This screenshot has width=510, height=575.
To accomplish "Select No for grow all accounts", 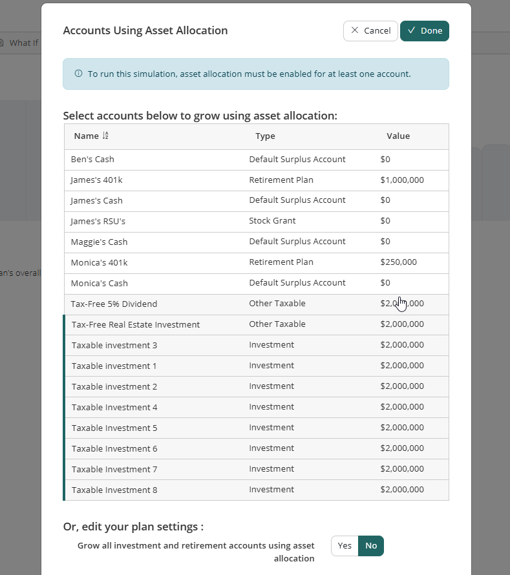I will click(x=371, y=546).
